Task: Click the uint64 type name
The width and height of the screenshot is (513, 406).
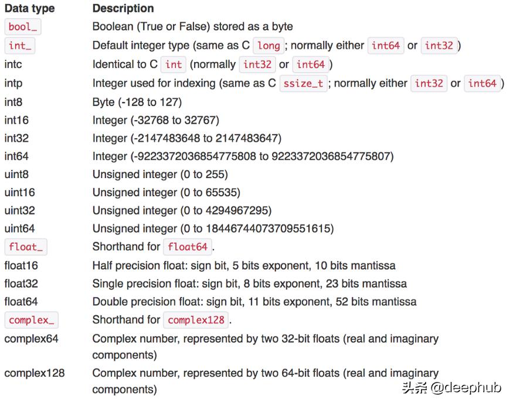Action: coord(19,229)
